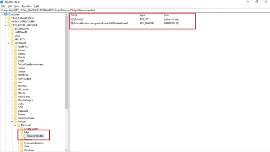Open the Favorites menu
The width and height of the screenshot is (270, 152).
click(x=27, y=6)
